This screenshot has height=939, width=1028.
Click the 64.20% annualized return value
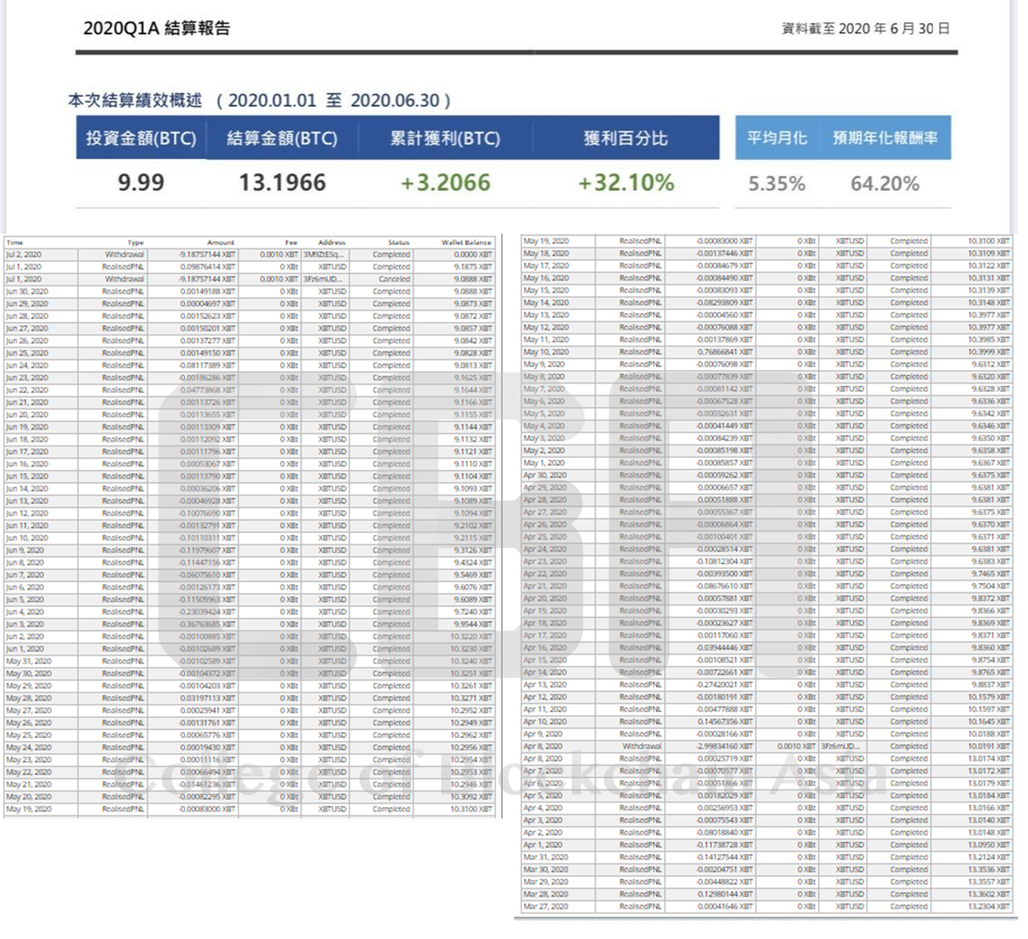point(885,183)
